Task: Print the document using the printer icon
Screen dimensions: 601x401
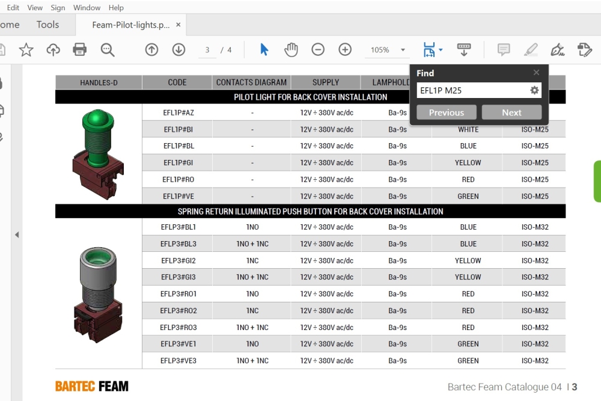Action: click(x=80, y=50)
